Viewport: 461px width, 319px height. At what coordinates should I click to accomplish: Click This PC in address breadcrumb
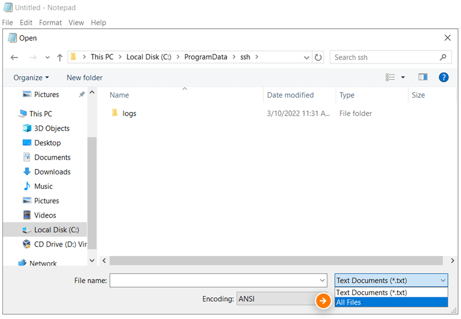102,57
